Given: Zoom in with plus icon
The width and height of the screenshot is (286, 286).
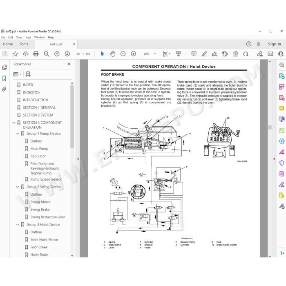Looking at the screenshot, I should (x=134, y=54).
